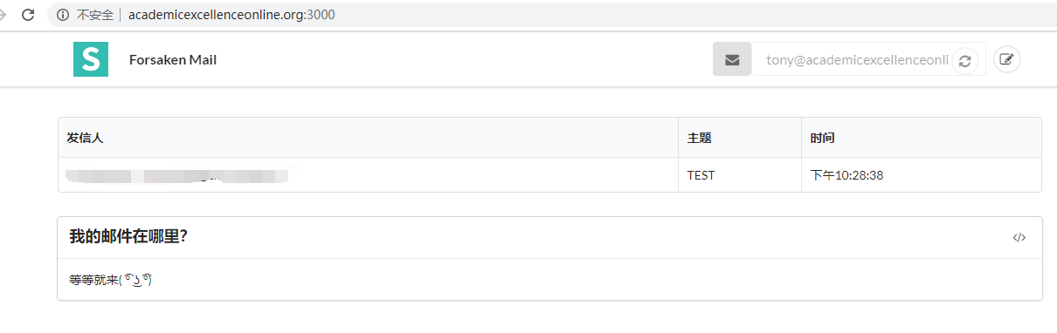Click the browser reload page button
This screenshot has width=1057, height=333.
[28, 15]
